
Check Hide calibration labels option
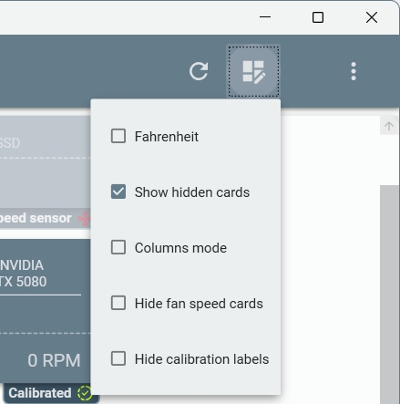tap(118, 358)
